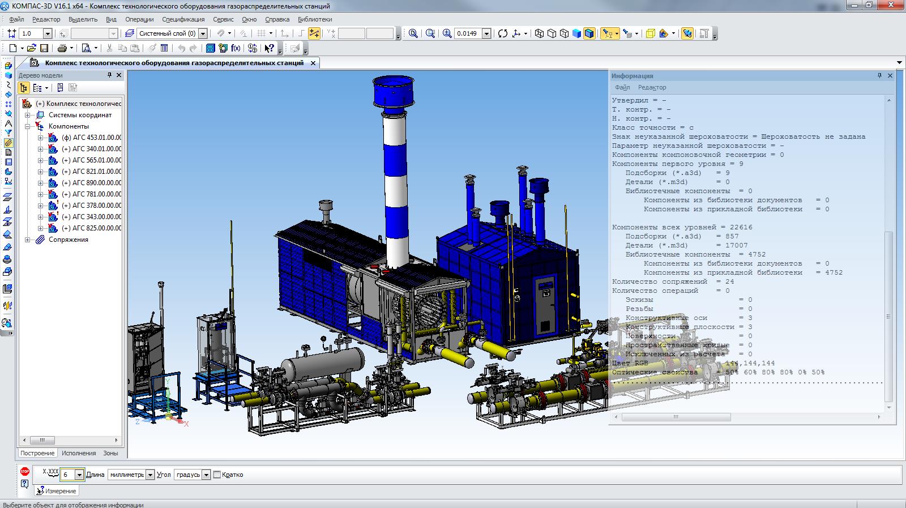Toggle shaded with edges display mode

click(589, 33)
